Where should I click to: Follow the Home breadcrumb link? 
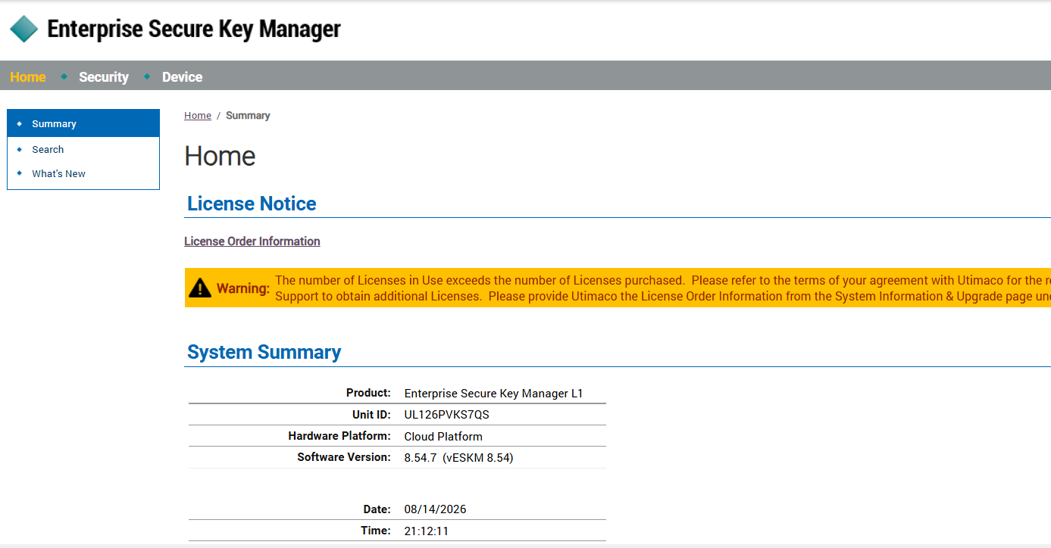[x=198, y=116]
